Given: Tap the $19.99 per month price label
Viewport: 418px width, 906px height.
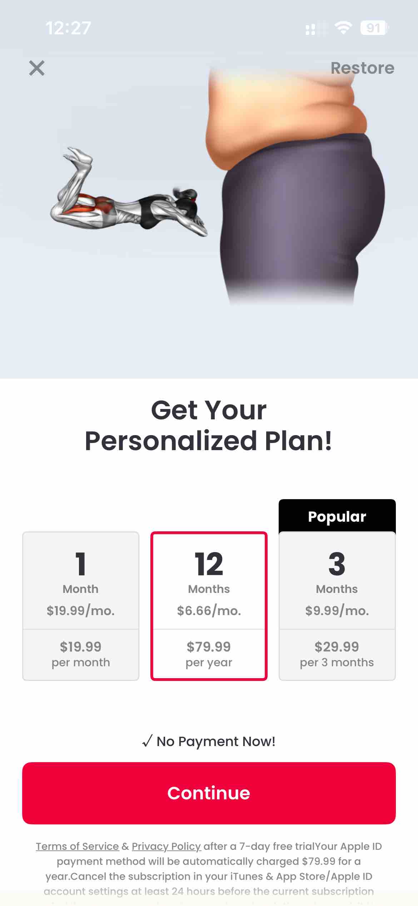Looking at the screenshot, I should tap(80, 654).
